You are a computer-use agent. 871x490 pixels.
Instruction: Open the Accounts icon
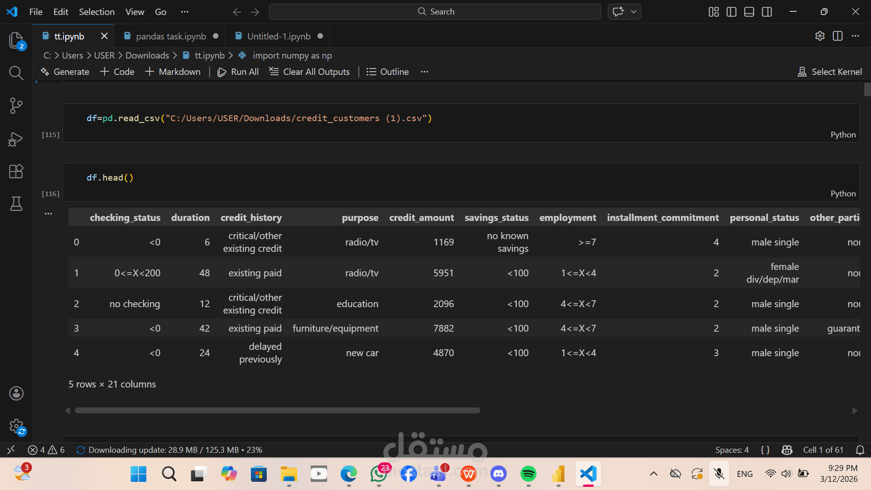point(16,393)
